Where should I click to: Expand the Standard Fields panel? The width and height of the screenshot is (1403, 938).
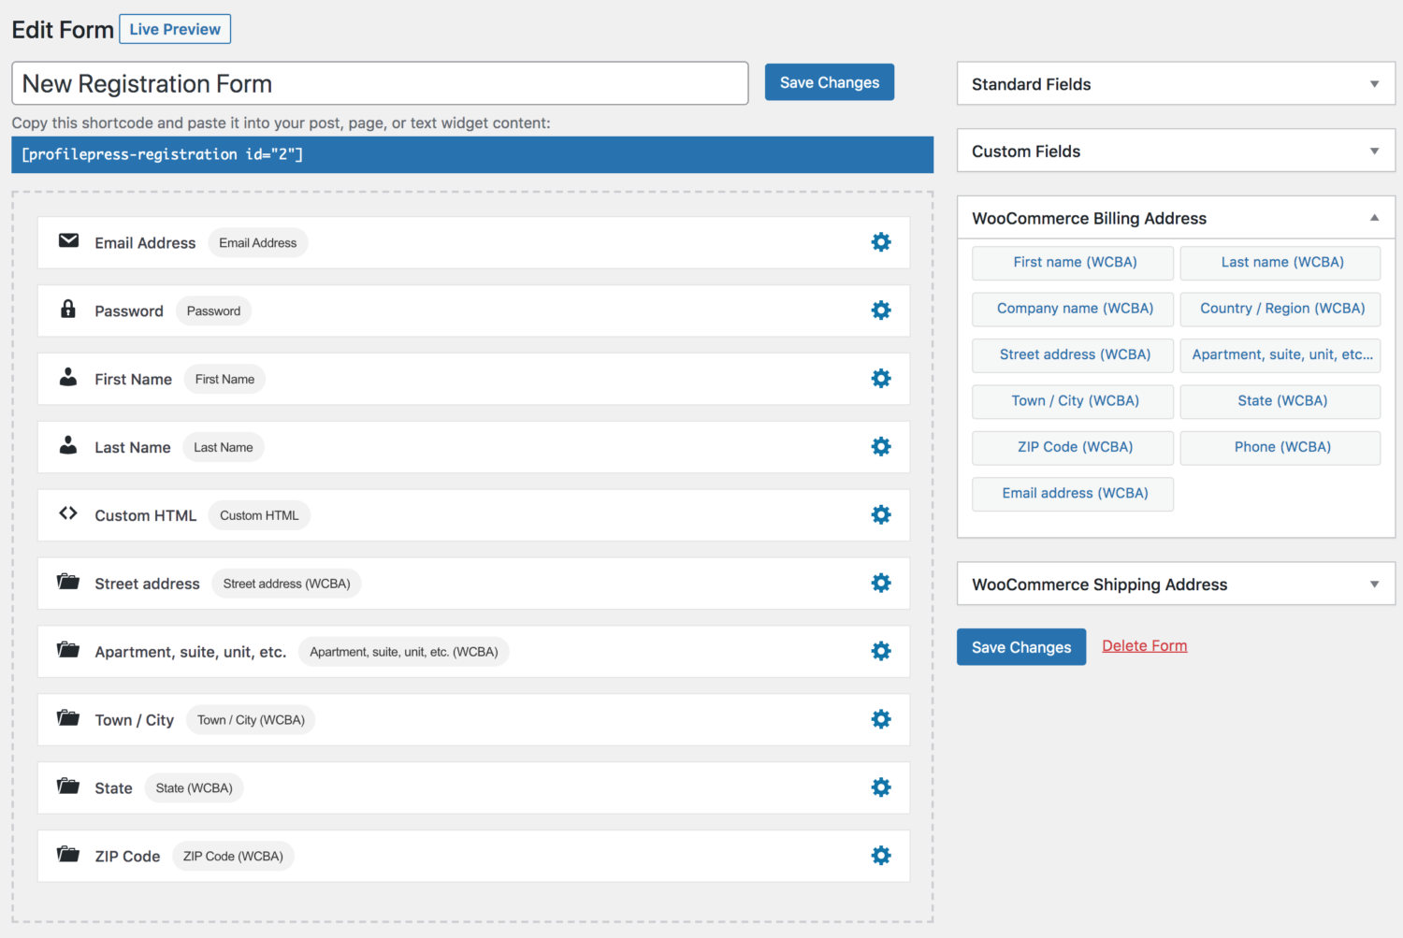pyautogui.click(x=1176, y=84)
